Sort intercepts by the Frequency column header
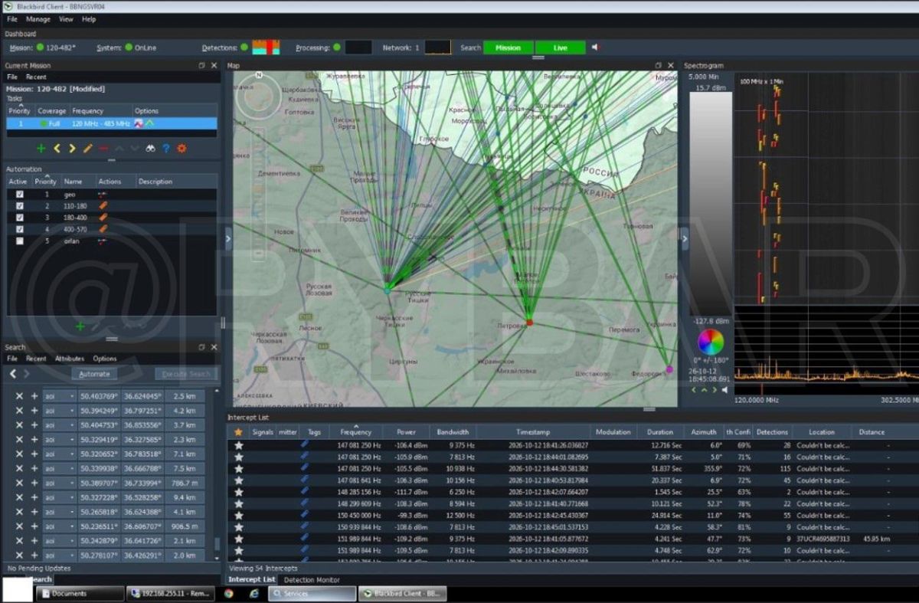The height and width of the screenshot is (603, 919). (356, 432)
